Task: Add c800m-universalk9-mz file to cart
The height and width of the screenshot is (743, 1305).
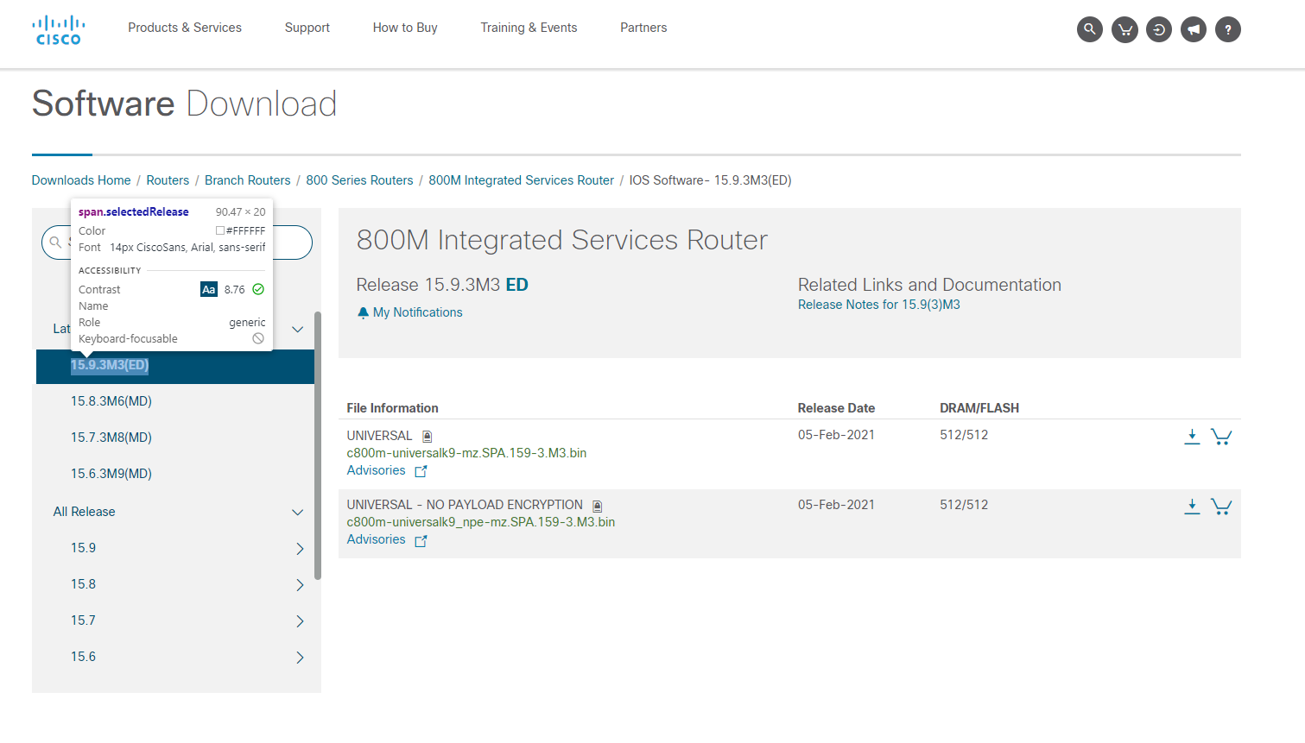Action: coord(1221,437)
